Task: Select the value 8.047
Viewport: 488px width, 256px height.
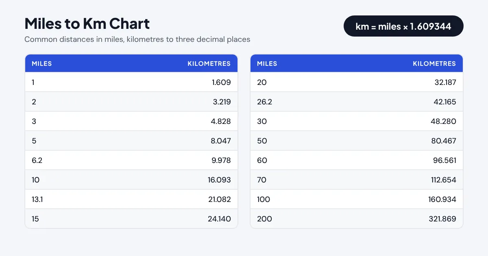Action: (221, 141)
